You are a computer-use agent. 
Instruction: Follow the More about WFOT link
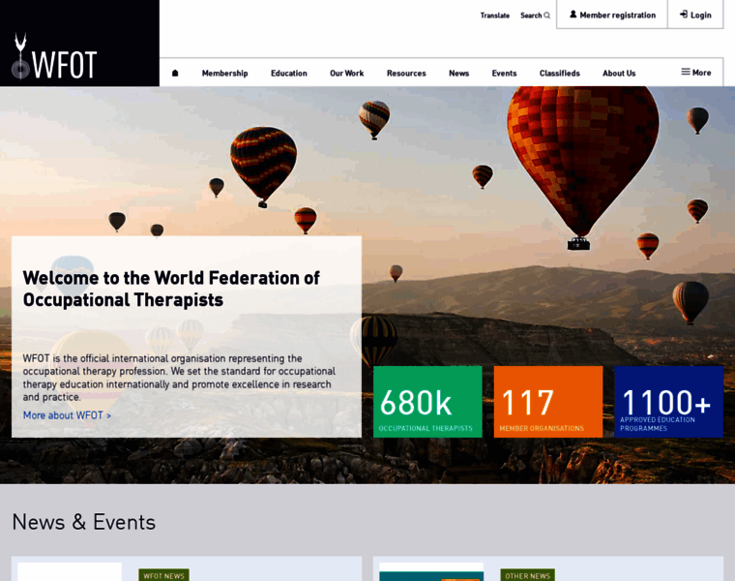point(67,415)
